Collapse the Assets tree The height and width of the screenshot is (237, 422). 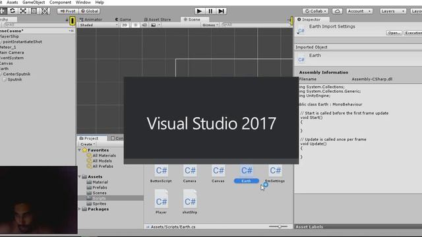tap(80, 176)
